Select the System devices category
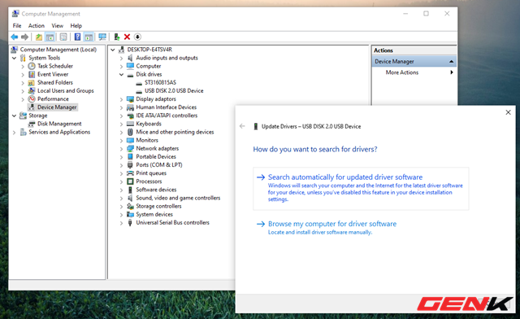Screen dimensions: 520x319 [154, 214]
